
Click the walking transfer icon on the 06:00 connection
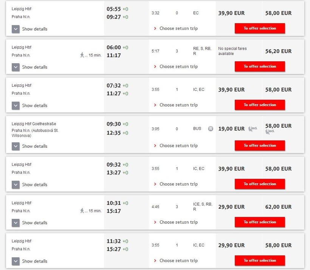pyautogui.click(x=82, y=55)
